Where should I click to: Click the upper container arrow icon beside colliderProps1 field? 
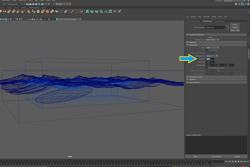[228, 26]
